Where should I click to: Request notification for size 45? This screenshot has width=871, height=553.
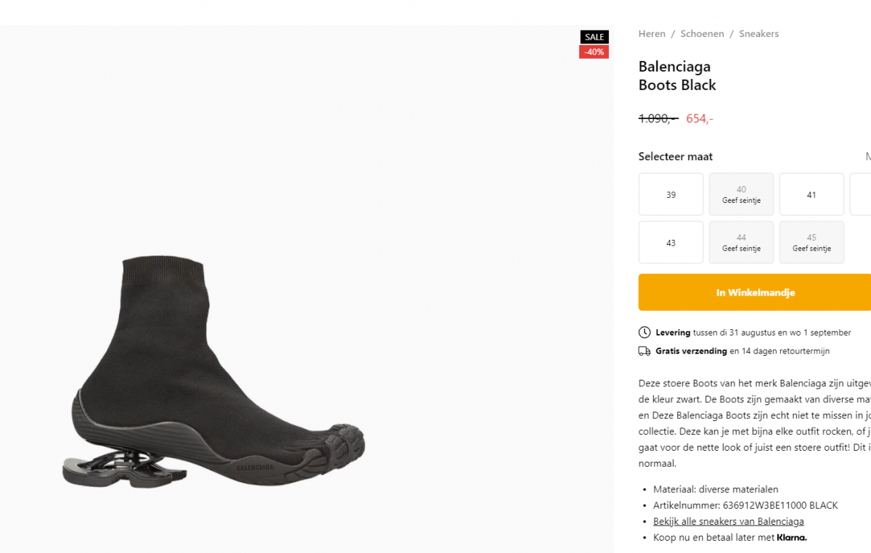811,242
